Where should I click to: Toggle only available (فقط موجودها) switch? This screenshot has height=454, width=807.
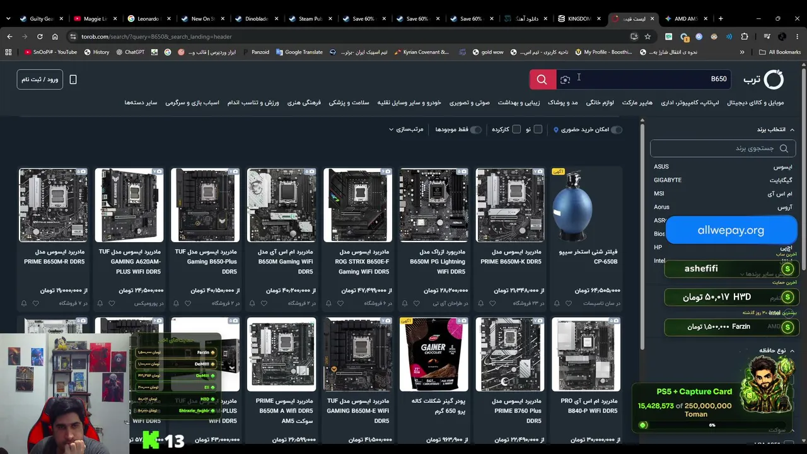point(476,129)
